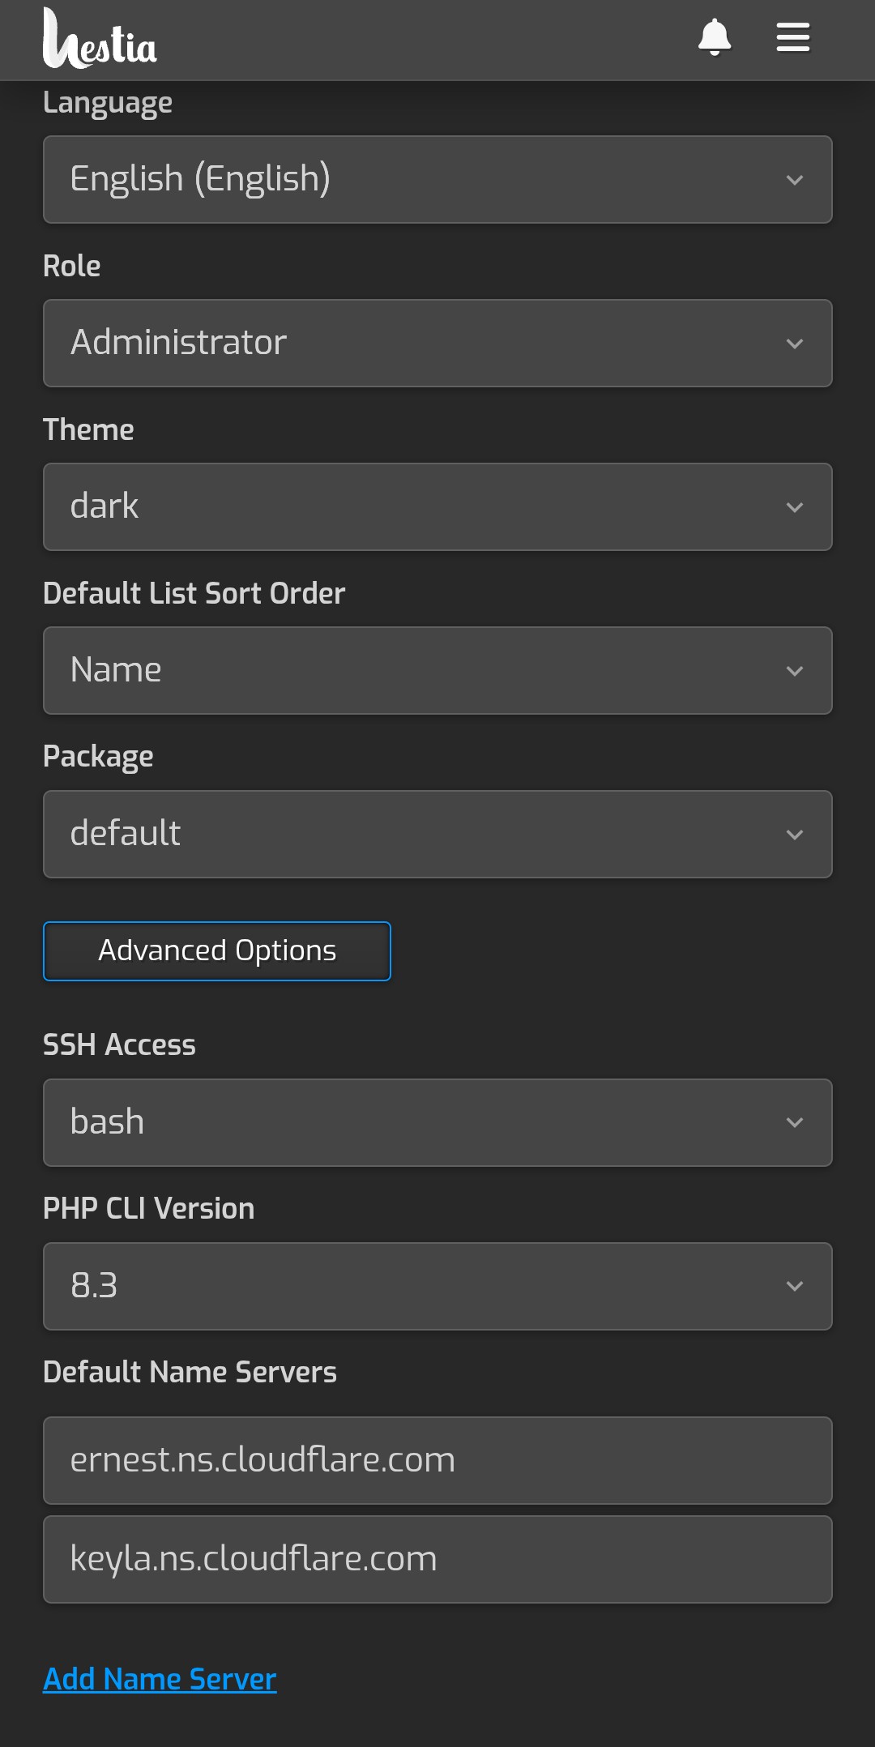Change the Default List Sort Order dropdown
Screen dimensions: 875x1747
[x=437, y=670]
